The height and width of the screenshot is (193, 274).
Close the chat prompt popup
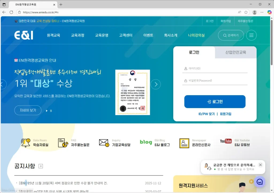pos(260,165)
